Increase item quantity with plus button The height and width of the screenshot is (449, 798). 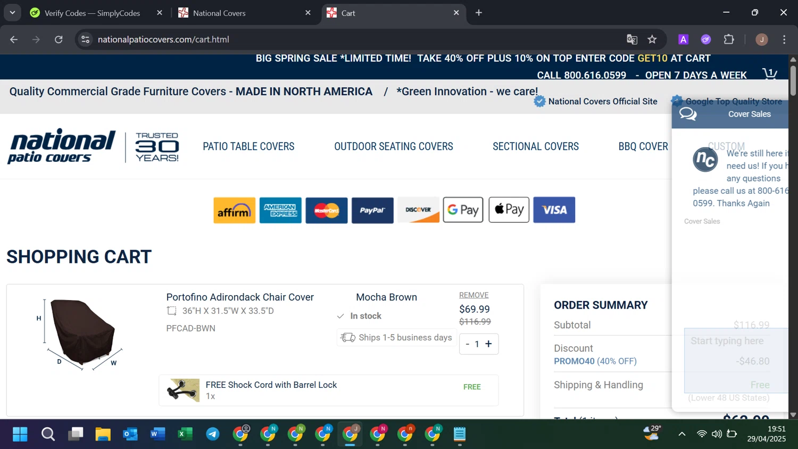click(x=488, y=344)
